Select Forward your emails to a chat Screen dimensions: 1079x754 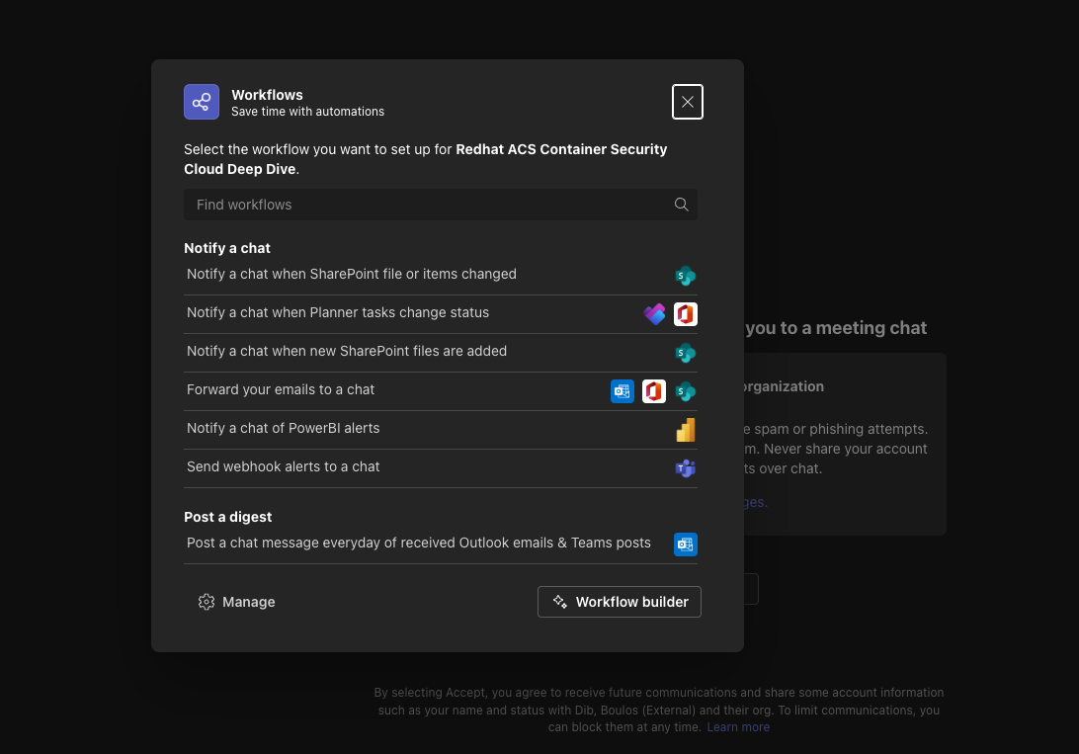281,389
